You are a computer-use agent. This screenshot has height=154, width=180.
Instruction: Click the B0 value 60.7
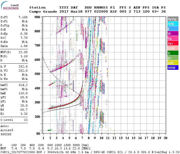[24, 110]
